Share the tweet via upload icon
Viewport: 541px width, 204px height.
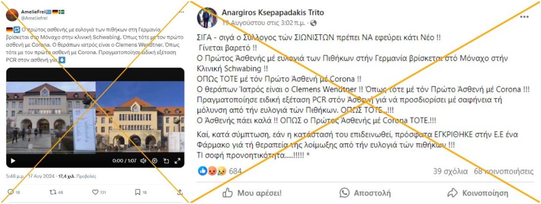click(180, 192)
